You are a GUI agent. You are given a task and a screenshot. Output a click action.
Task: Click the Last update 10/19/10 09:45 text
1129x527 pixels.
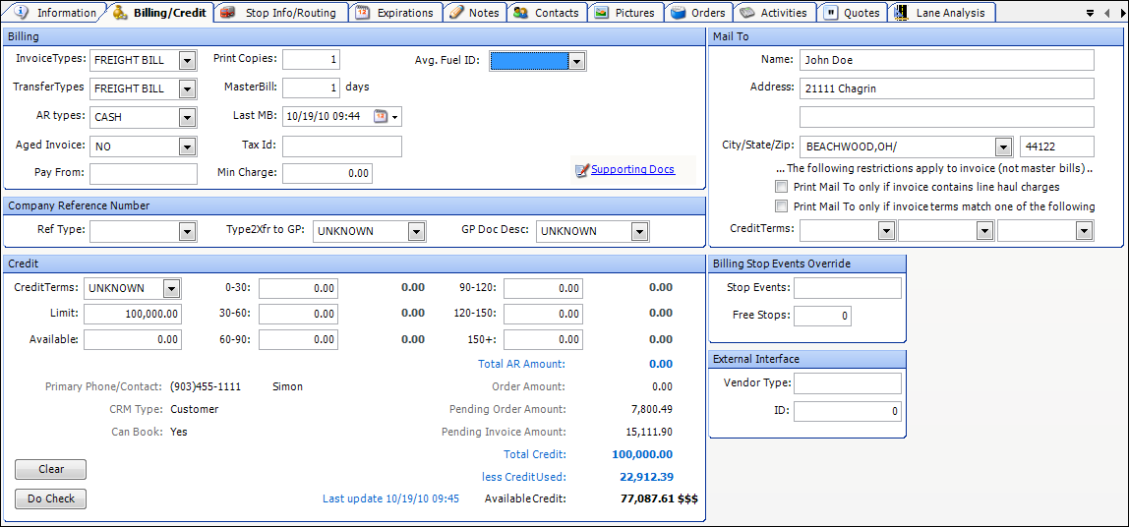point(390,498)
